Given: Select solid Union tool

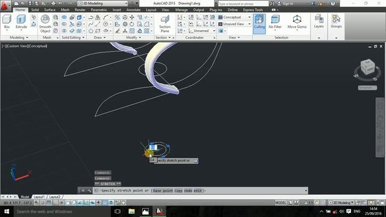Looking at the screenshot, I should [x=64, y=17].
